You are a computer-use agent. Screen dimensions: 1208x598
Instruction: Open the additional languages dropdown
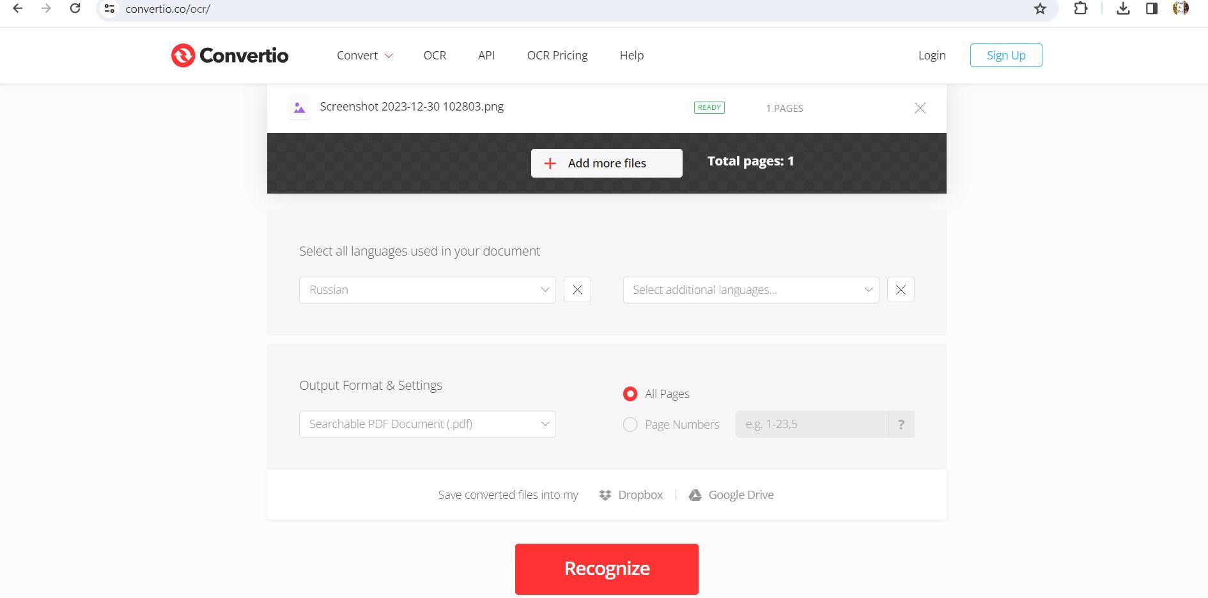(x=750, y=289)
